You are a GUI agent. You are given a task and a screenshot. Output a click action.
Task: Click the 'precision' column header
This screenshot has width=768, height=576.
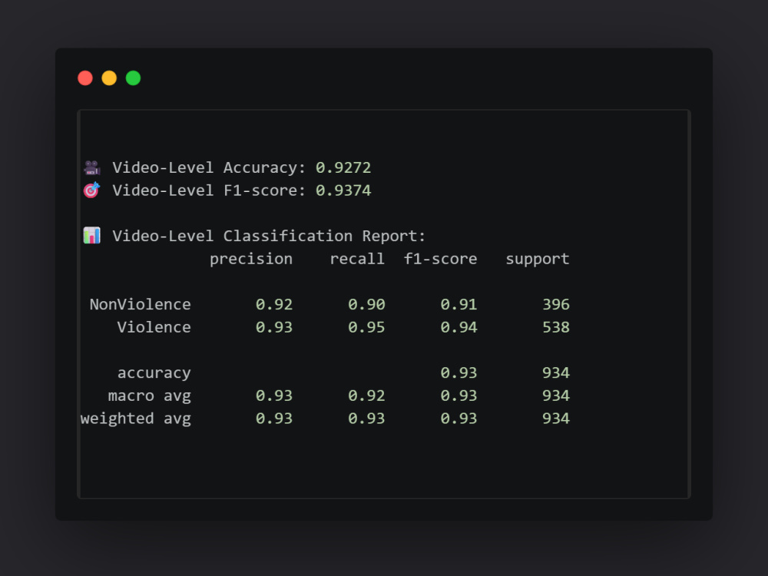tap(251, 259)
